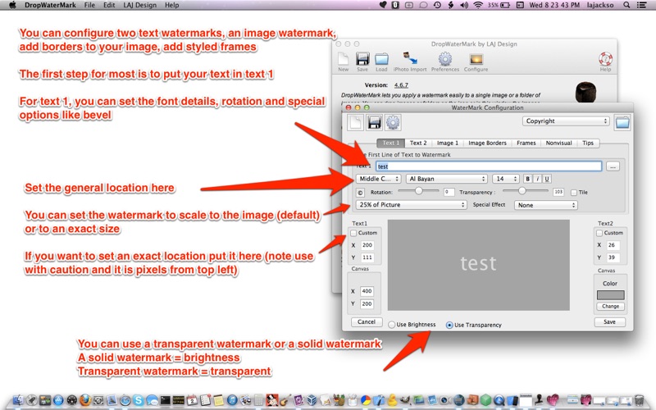Switch to the Image 1 tab
The width and height of the screenshot is (656, 410).
coord(447,143)
